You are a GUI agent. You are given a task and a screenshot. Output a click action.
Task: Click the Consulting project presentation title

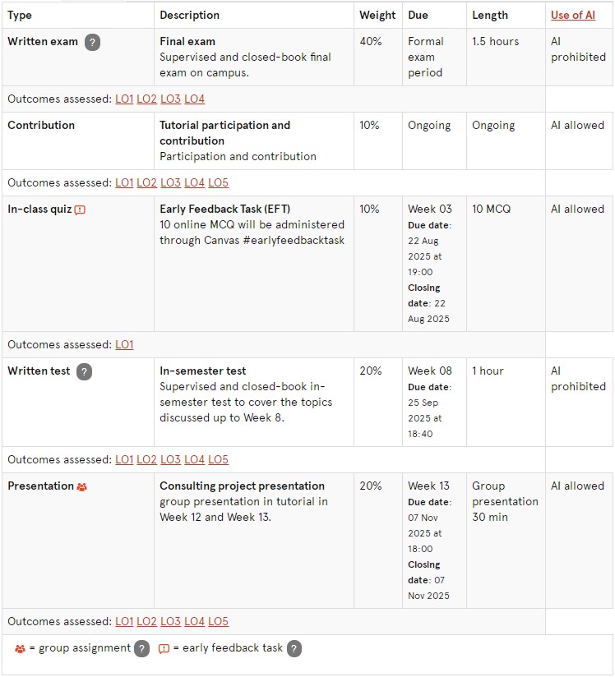point(242,486)
